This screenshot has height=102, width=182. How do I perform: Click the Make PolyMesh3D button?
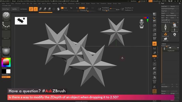point(172,16)
